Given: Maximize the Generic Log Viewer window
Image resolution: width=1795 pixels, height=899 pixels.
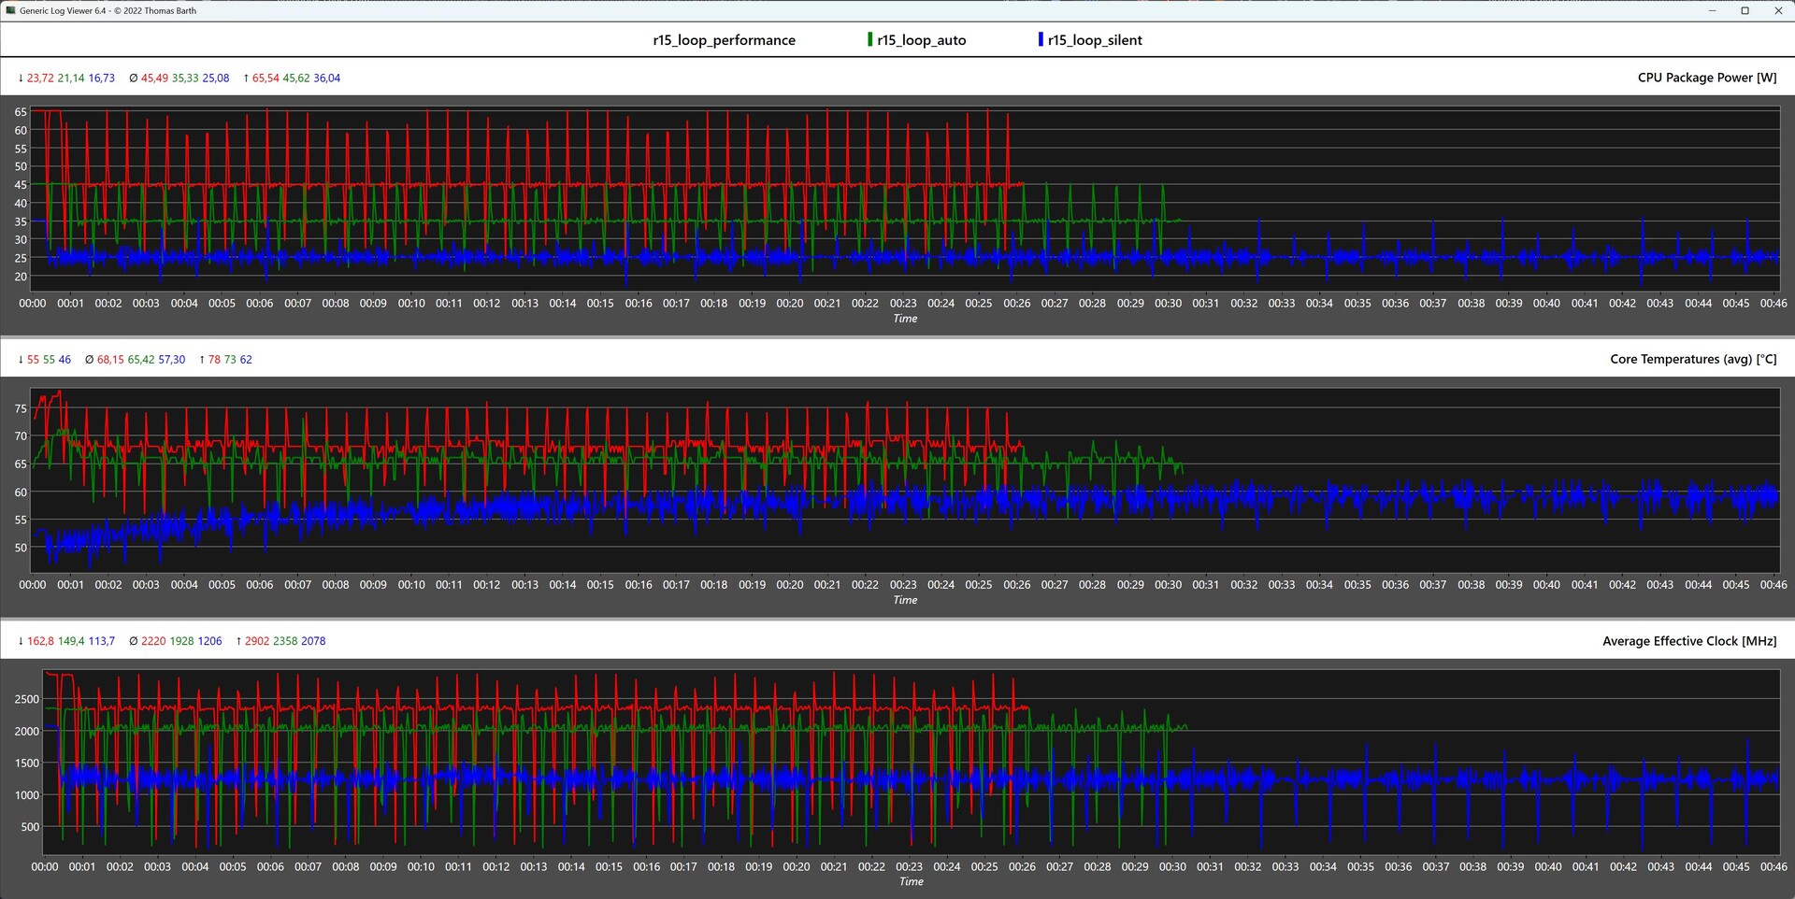Looking at the screenshot, I should click(1745, 11).
